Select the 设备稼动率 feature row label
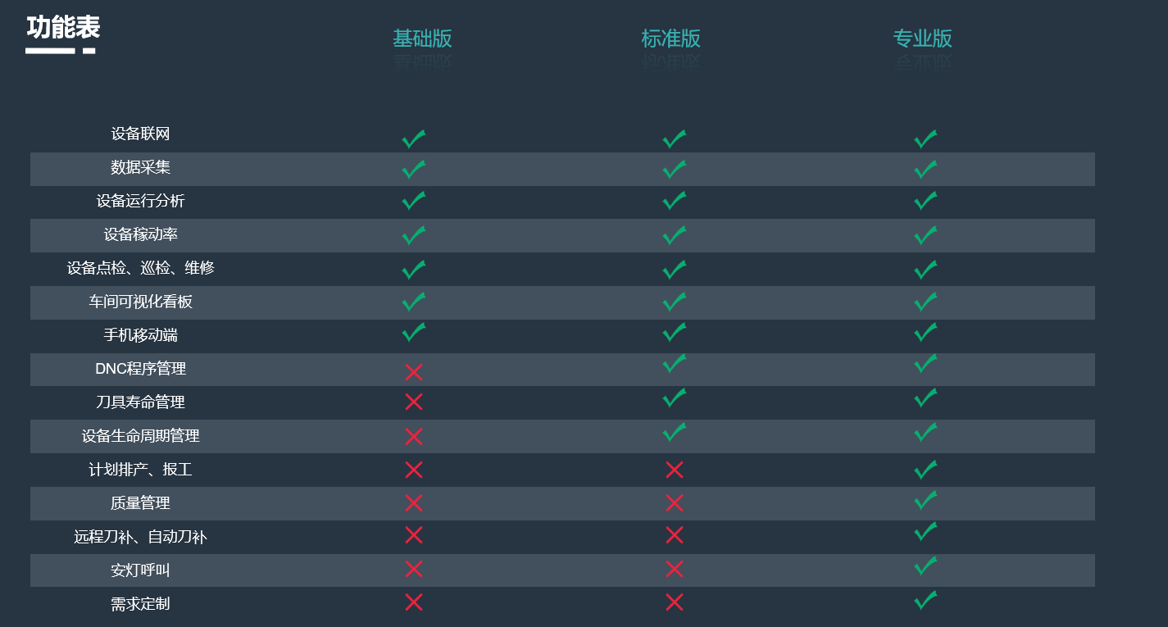This screenshot has height=627, width=1168. coord(141,234)
